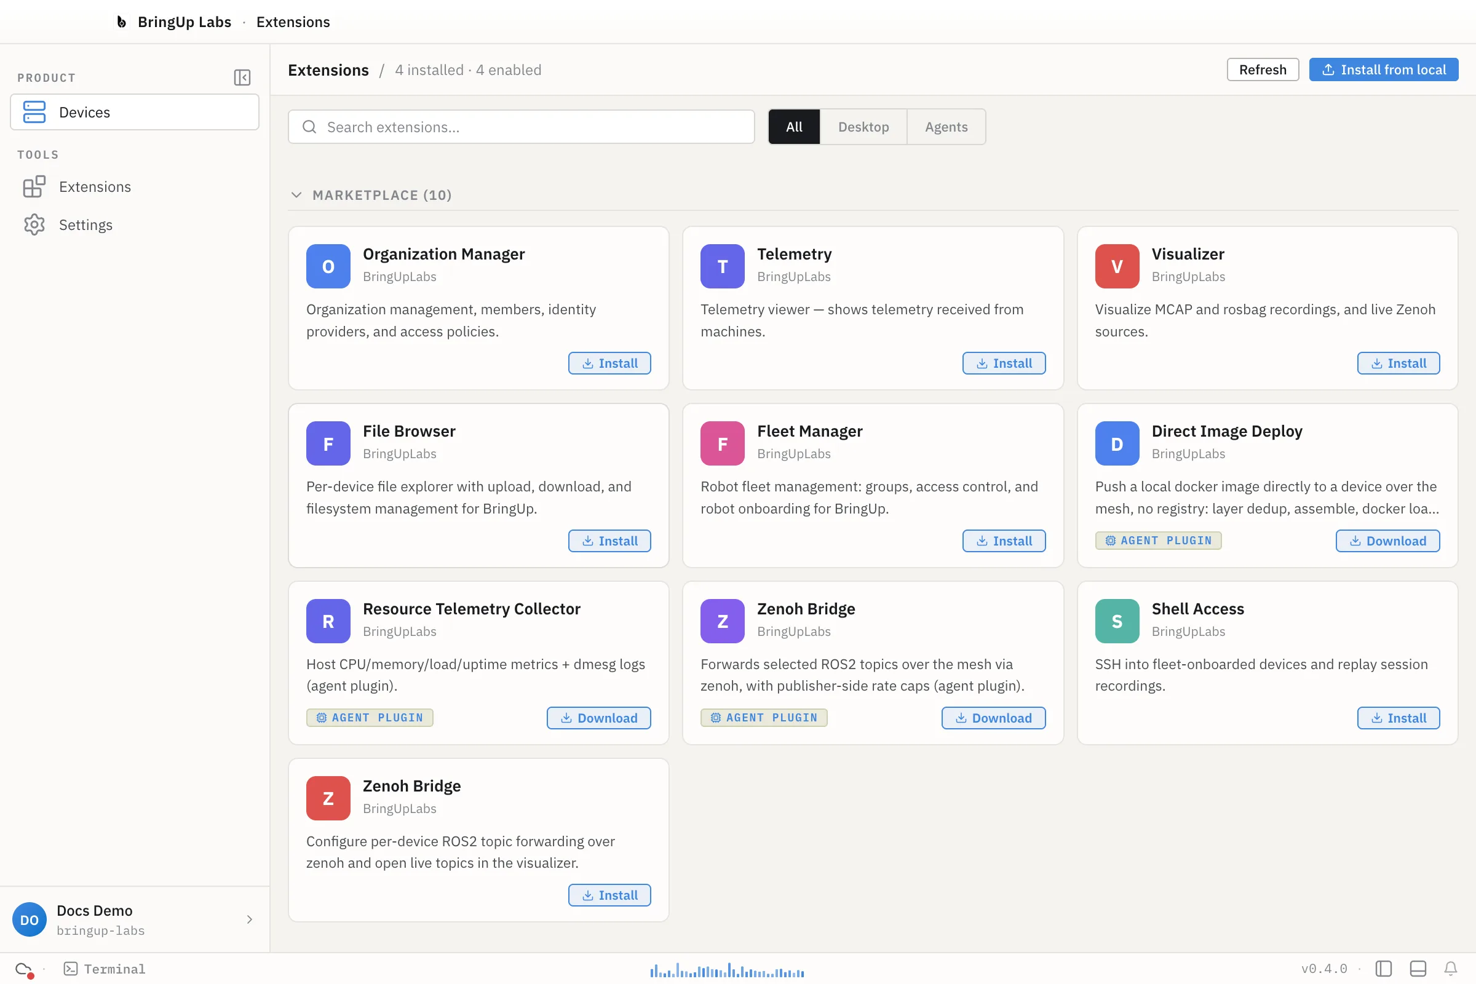Click Agent Plugin badge on Direct Image Deploy
The image size is (1476, 984).
click(1158, 541)
